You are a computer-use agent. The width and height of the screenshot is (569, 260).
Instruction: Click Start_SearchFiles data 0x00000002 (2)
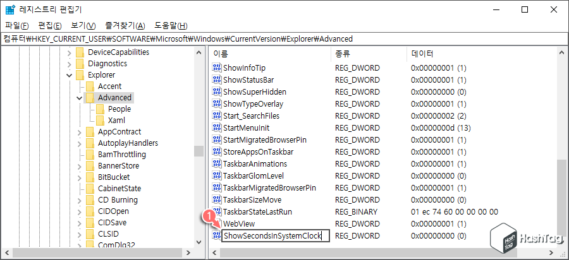coord(438,116)
